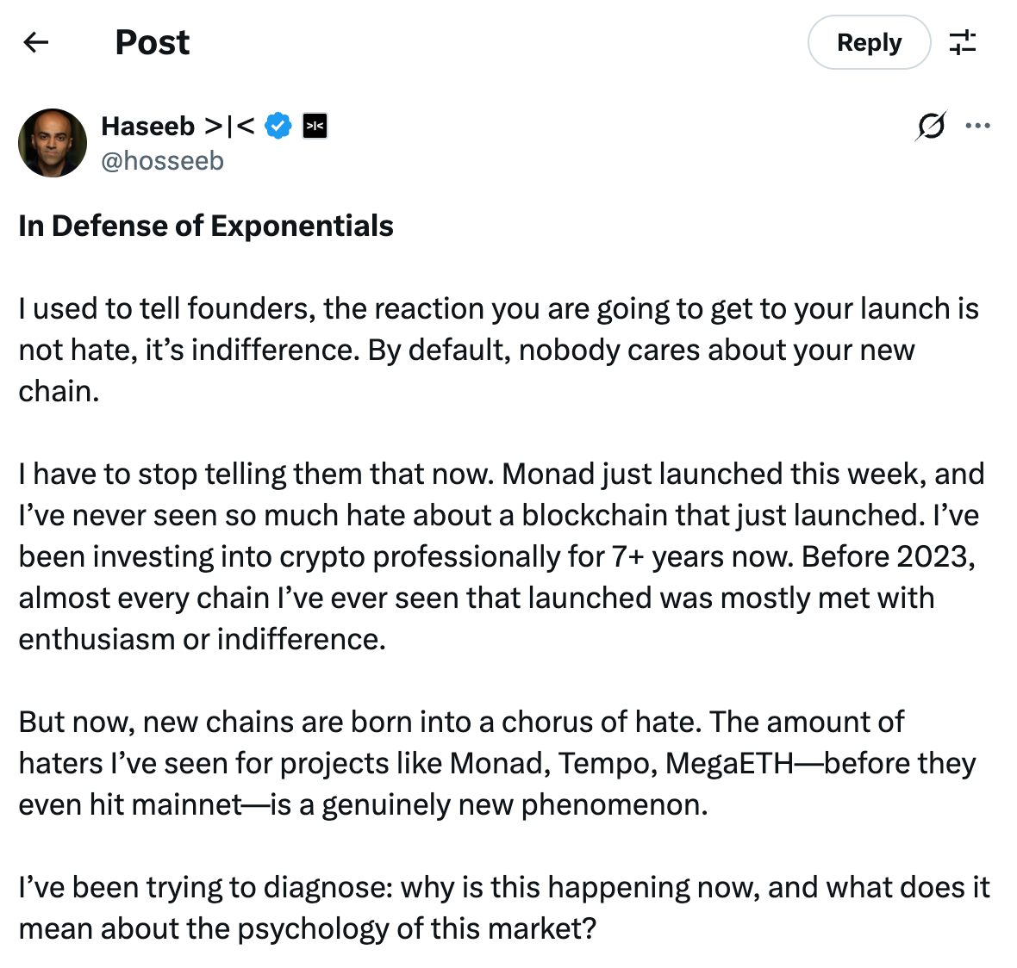The height and width of the screenshot is (968, 1017).
Task: Open the three-dot more options menu
Action: pos(977,126)
